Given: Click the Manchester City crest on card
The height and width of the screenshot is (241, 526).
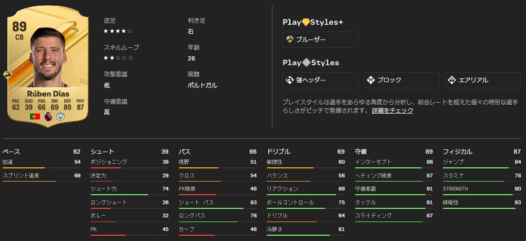Looking at the screenshot, I should tap(59, 116).
